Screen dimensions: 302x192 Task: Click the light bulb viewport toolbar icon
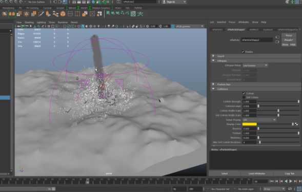click(x=98, y=26)
